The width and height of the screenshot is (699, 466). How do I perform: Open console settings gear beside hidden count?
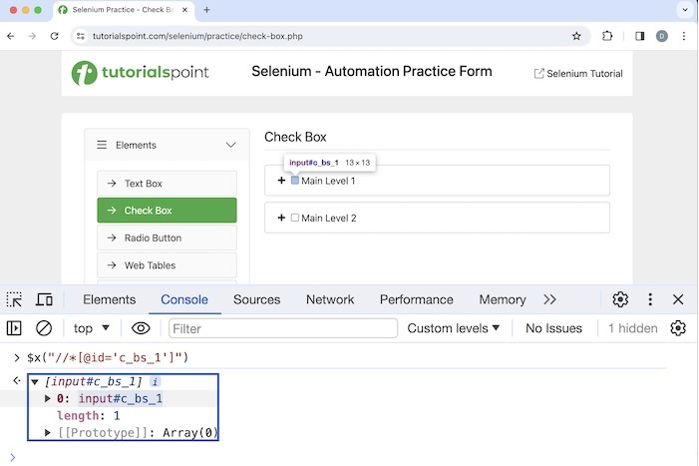click(x=678, y=328)
